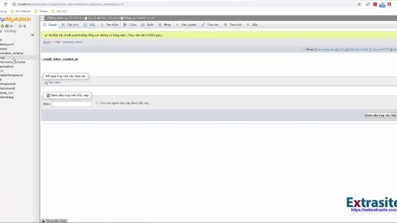Open performance_schema database in sidebar

[x=12, y=62]
